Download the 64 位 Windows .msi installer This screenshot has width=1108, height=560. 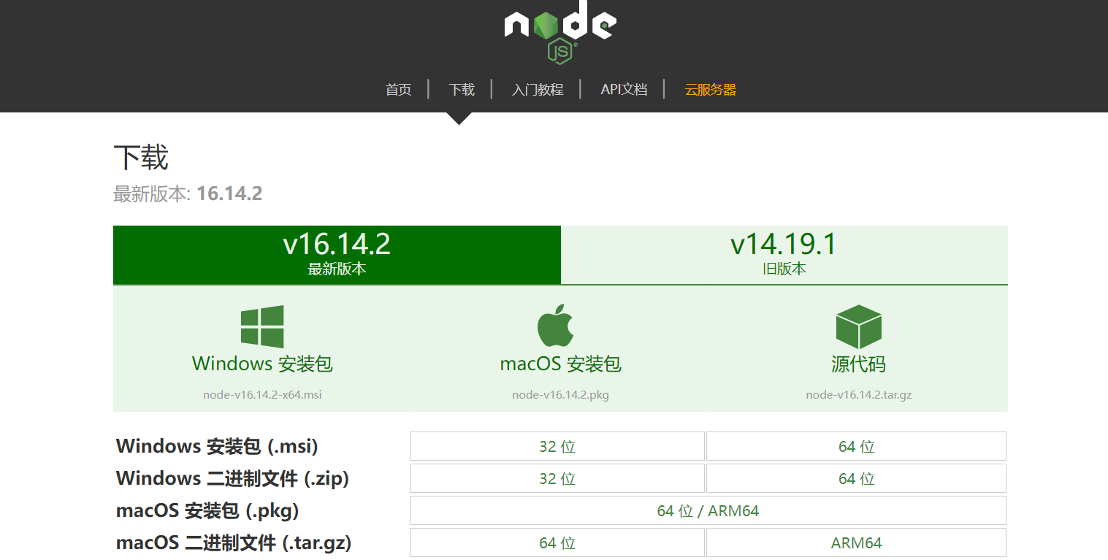point(856,446)
